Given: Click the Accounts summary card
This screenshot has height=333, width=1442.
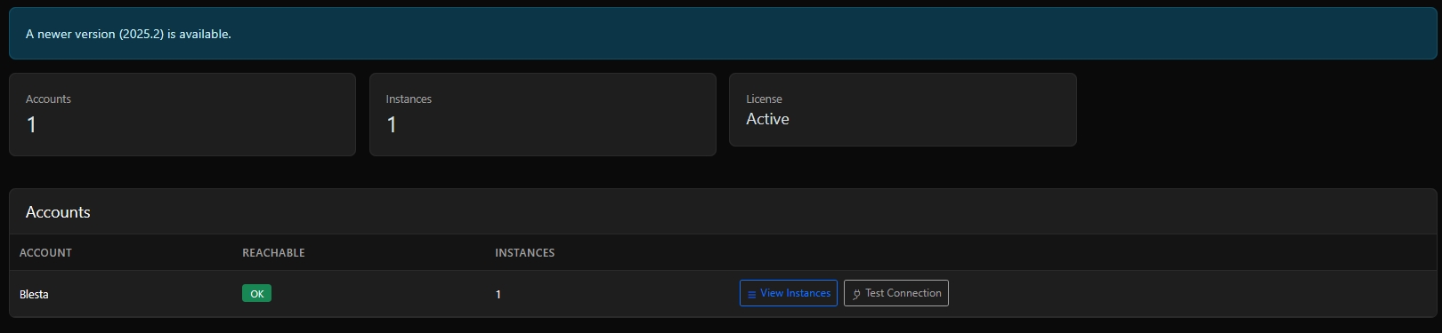Looking at the screenshot, I should click(182, 115).
